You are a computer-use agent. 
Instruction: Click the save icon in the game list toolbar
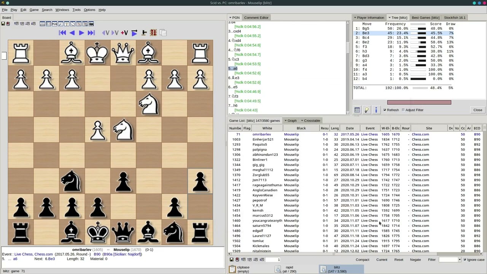tap(231, 260)
